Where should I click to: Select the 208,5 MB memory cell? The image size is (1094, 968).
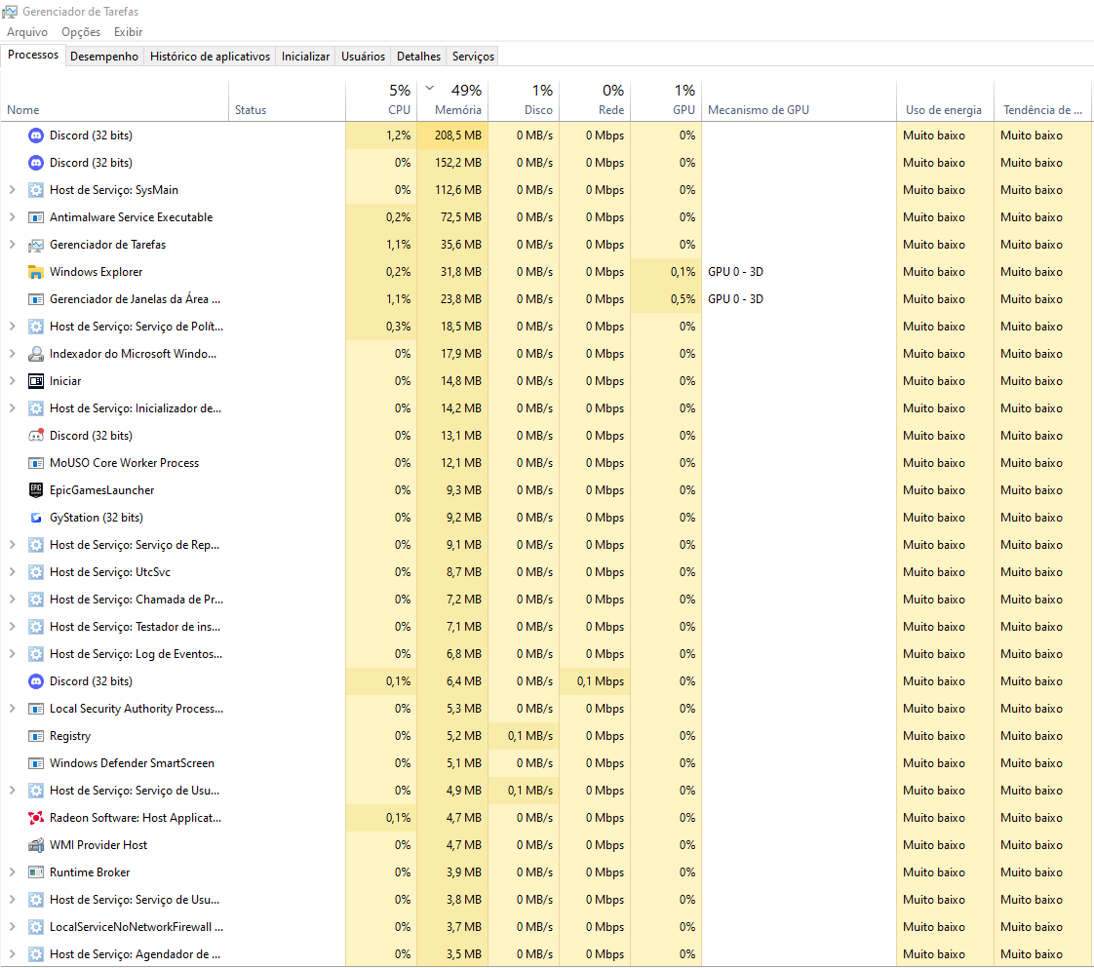[452, 136]
